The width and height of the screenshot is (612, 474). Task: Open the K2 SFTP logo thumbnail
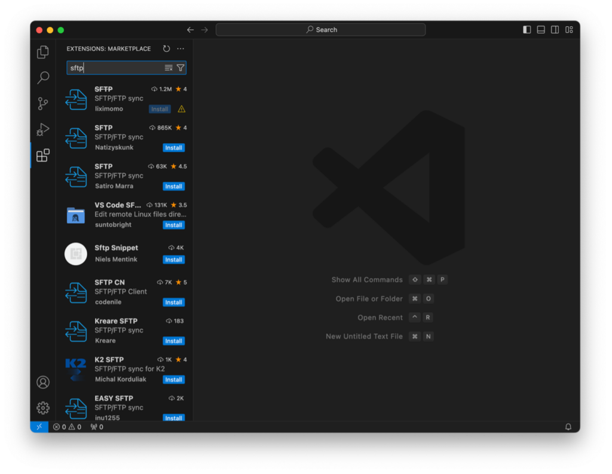[x=76, y=370]
